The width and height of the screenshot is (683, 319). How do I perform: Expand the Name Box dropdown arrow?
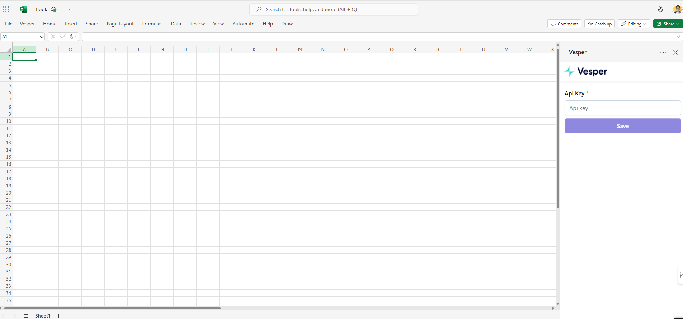42,37
